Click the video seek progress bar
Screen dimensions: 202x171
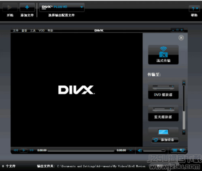coord(81,151)
